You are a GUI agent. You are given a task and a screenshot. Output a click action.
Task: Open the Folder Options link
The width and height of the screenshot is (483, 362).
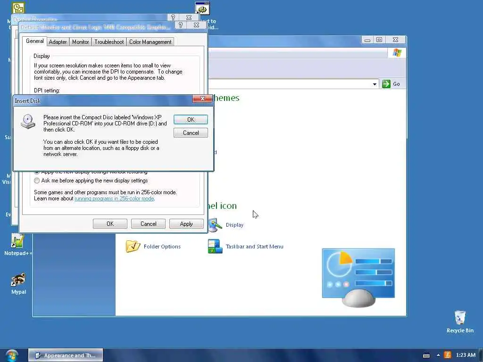click(162, 247)
